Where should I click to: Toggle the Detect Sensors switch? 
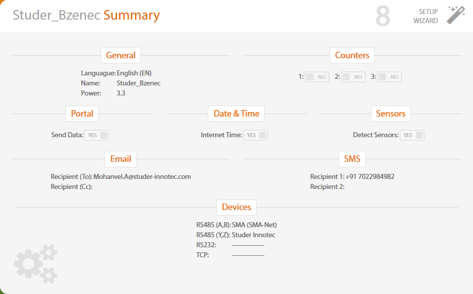click(412, 135)
